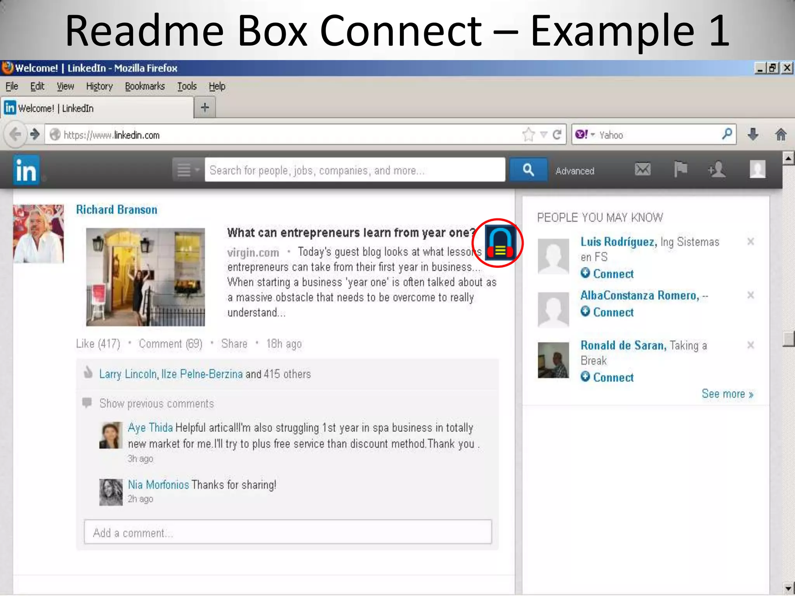Click Comment (69) on the post

[x=171, y=344]
